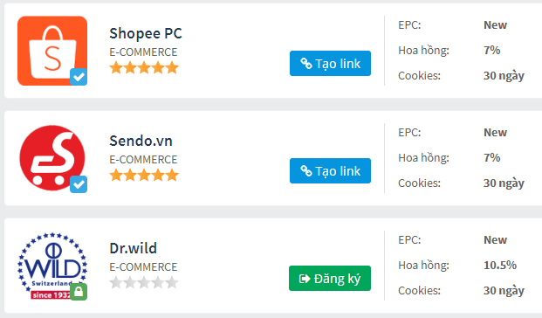Click Dr.wild empty gray star rating
Screen dimensions: 542x318
144,282
